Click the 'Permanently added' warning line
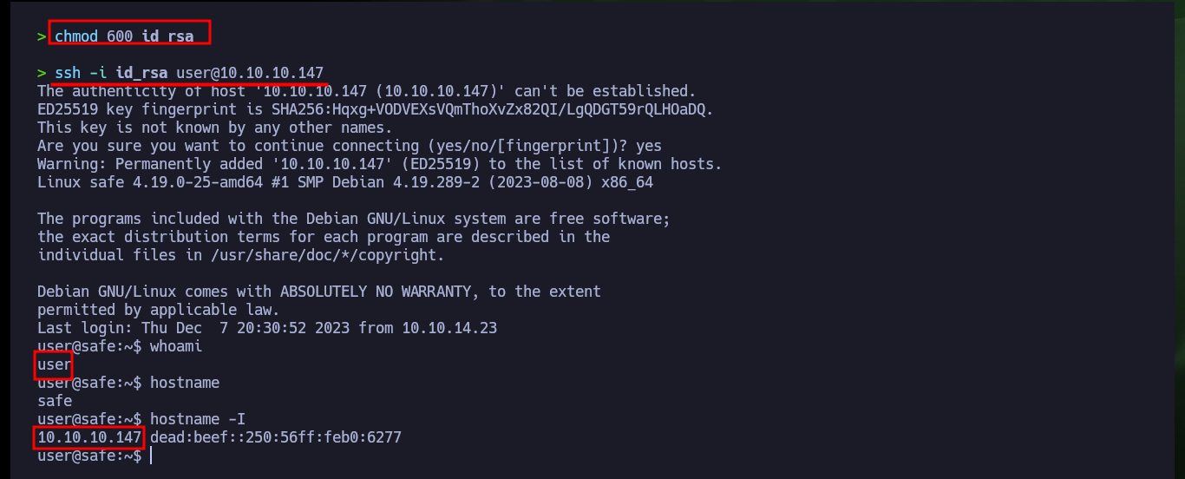 [x=380, y=164]
